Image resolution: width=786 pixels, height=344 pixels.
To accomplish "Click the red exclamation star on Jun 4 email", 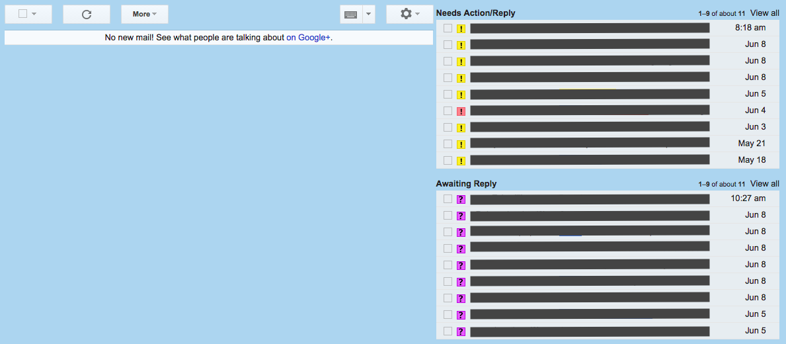I will click(461, 111).
